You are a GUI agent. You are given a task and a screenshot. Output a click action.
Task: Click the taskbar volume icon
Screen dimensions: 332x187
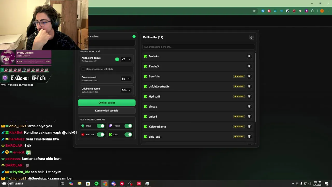(310, 184)
